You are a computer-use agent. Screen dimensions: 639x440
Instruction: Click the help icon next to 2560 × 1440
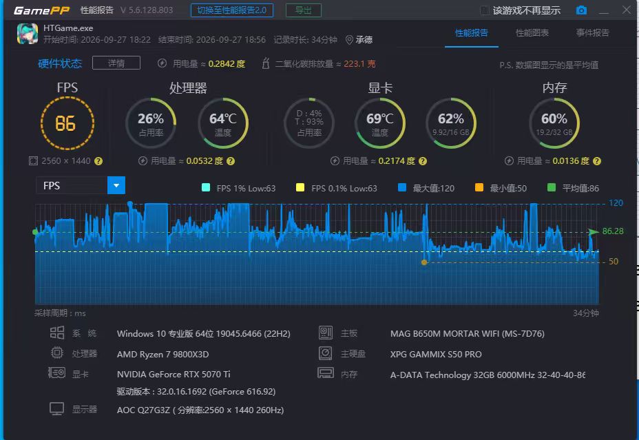[98, 161]
